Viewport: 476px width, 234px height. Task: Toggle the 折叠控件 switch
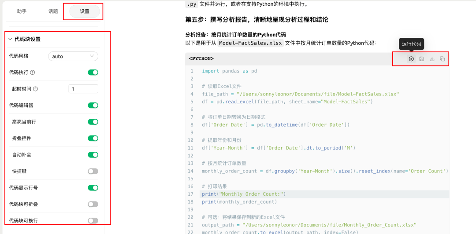(x=93, y=138)
